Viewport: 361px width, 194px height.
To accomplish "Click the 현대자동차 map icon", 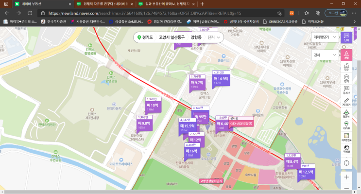I will click(x=114, y=105).
